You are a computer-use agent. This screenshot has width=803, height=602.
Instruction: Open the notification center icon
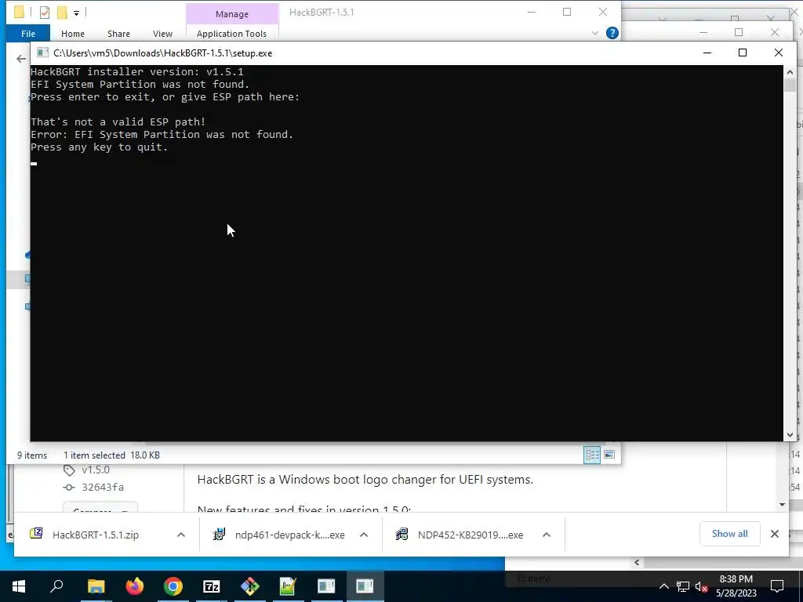pyautogui.click(x=777, y=586)
